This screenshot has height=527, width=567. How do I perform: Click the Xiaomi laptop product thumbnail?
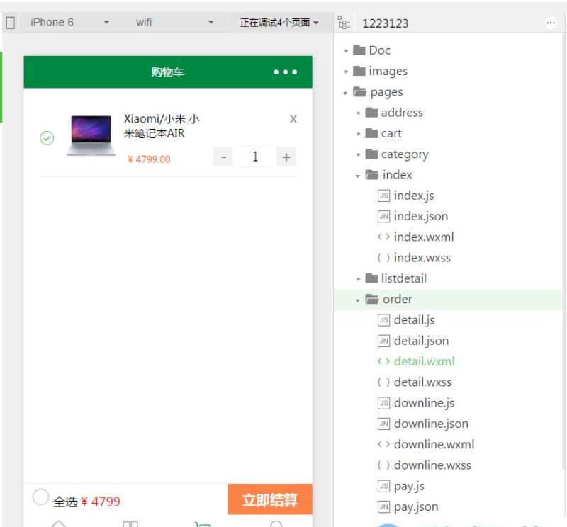(91, 135)
